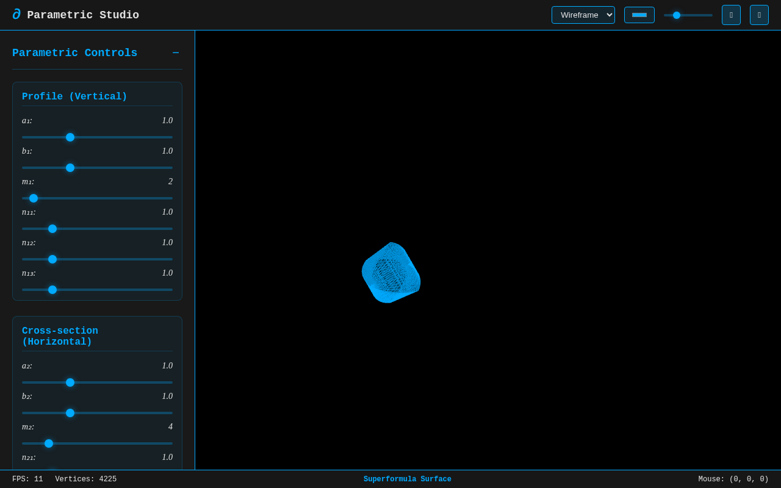Click the m₂ slider handle

coord(49,443)
